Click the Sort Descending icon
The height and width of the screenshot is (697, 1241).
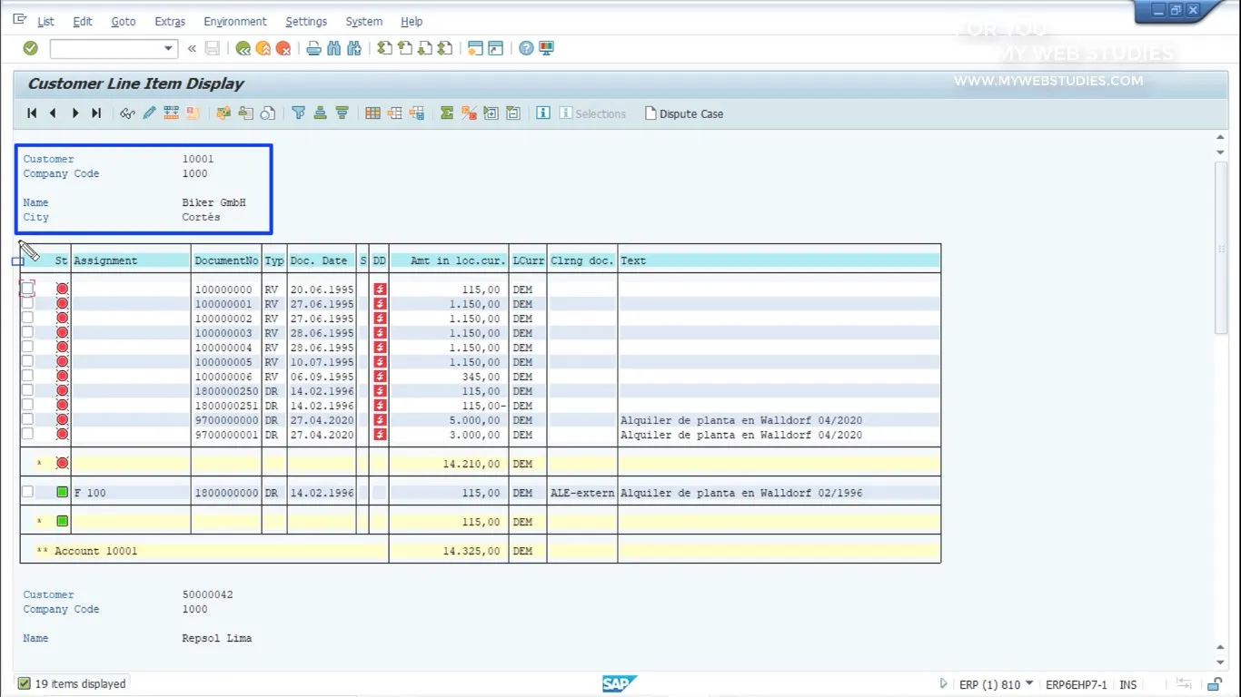pos(342,113)
